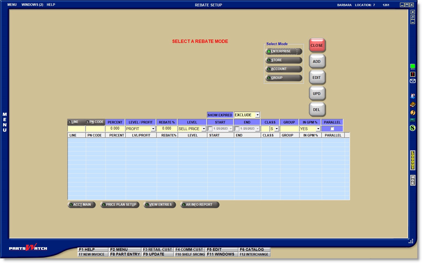Screen dimensions: 422x263
Task: Open the WINDOWS (2) menu
Action: tap(32, 5)
